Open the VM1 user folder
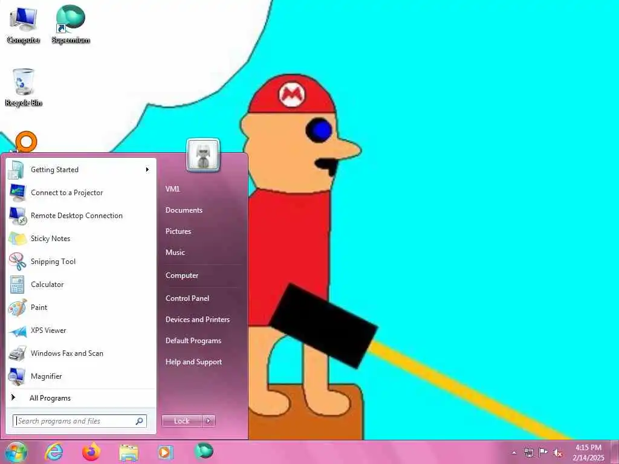The height and width of the screenshot is (464, 619). (172, 189)
